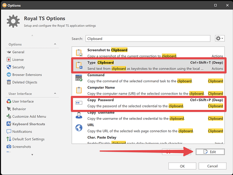
Task: Click the Copy Username user icon
Action: tap(79, 115)
